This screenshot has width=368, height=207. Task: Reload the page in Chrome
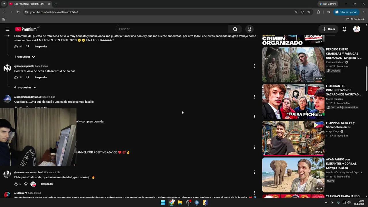(x=18, y=12)
